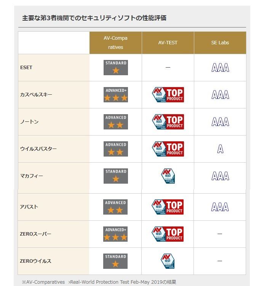Click ZERO Super's AV-TEST TOP PRODUCT logo
Screen dimensions: 267x286
168,234
